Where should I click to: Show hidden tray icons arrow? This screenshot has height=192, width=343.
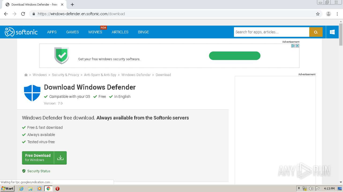pos(299,189)
